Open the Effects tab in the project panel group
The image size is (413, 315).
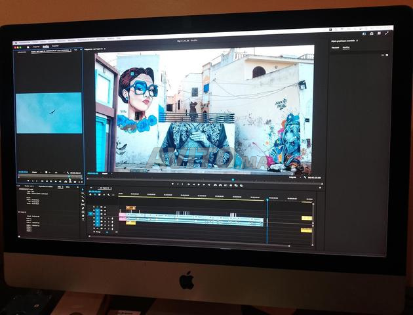click(x=68, y=187)
